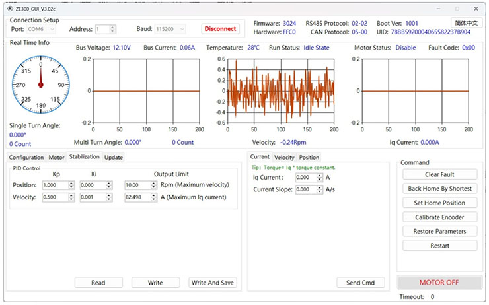The image size is (489, 305).
Task: Click the maximum Iq current limit field
Action: pyautogui.click(x=138, y=197)
